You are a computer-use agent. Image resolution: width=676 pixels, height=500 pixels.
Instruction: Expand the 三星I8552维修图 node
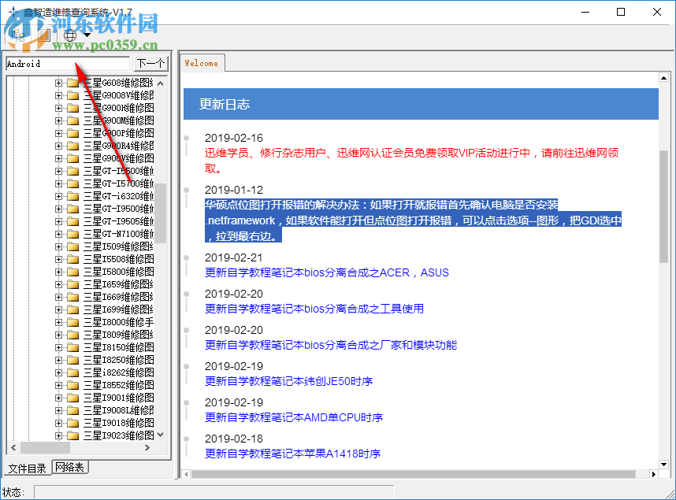click(x=58, y=384)
